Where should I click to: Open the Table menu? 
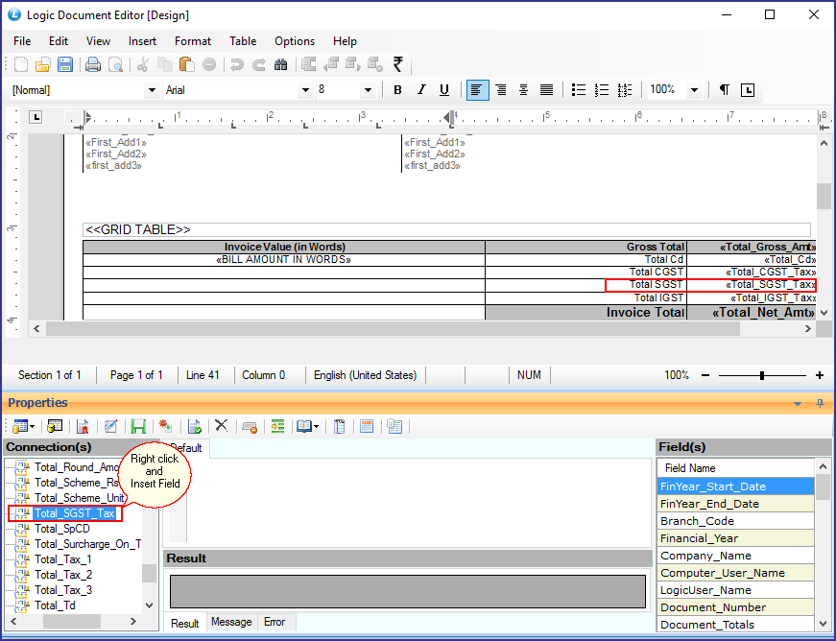tap(243, 41)
